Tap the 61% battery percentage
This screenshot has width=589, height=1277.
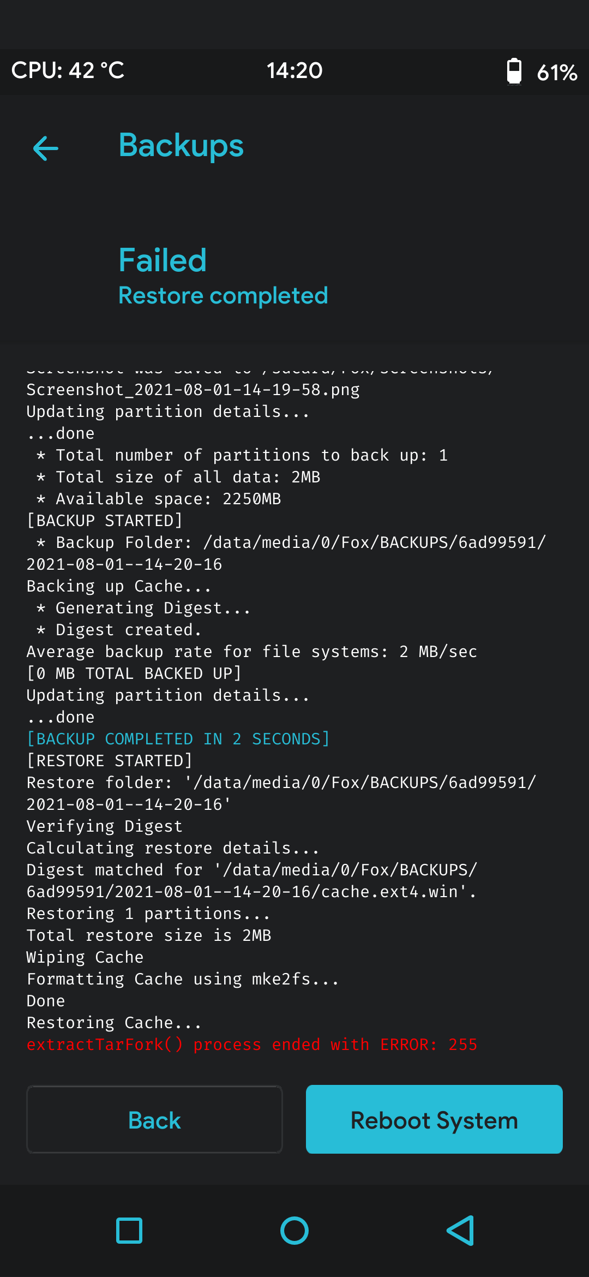click(557, 72)
